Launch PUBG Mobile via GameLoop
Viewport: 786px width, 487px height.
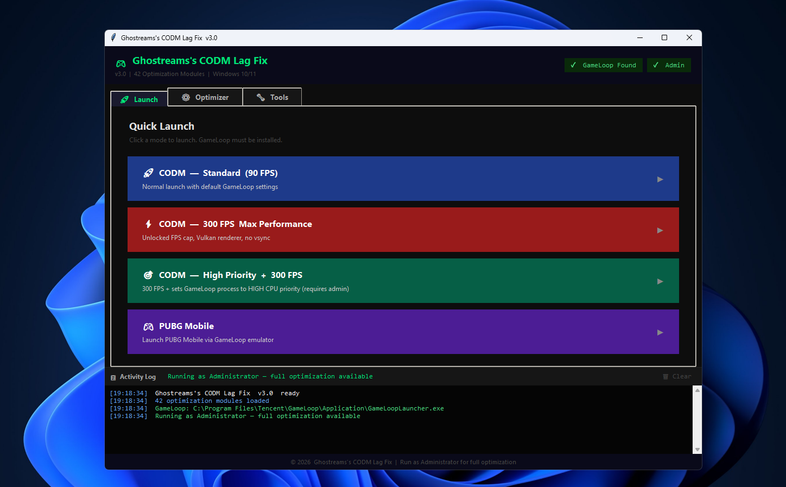click(403, 332)
